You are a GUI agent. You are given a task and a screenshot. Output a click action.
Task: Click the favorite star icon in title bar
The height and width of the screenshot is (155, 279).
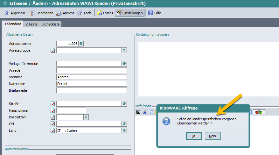click(x=5, y=4)
